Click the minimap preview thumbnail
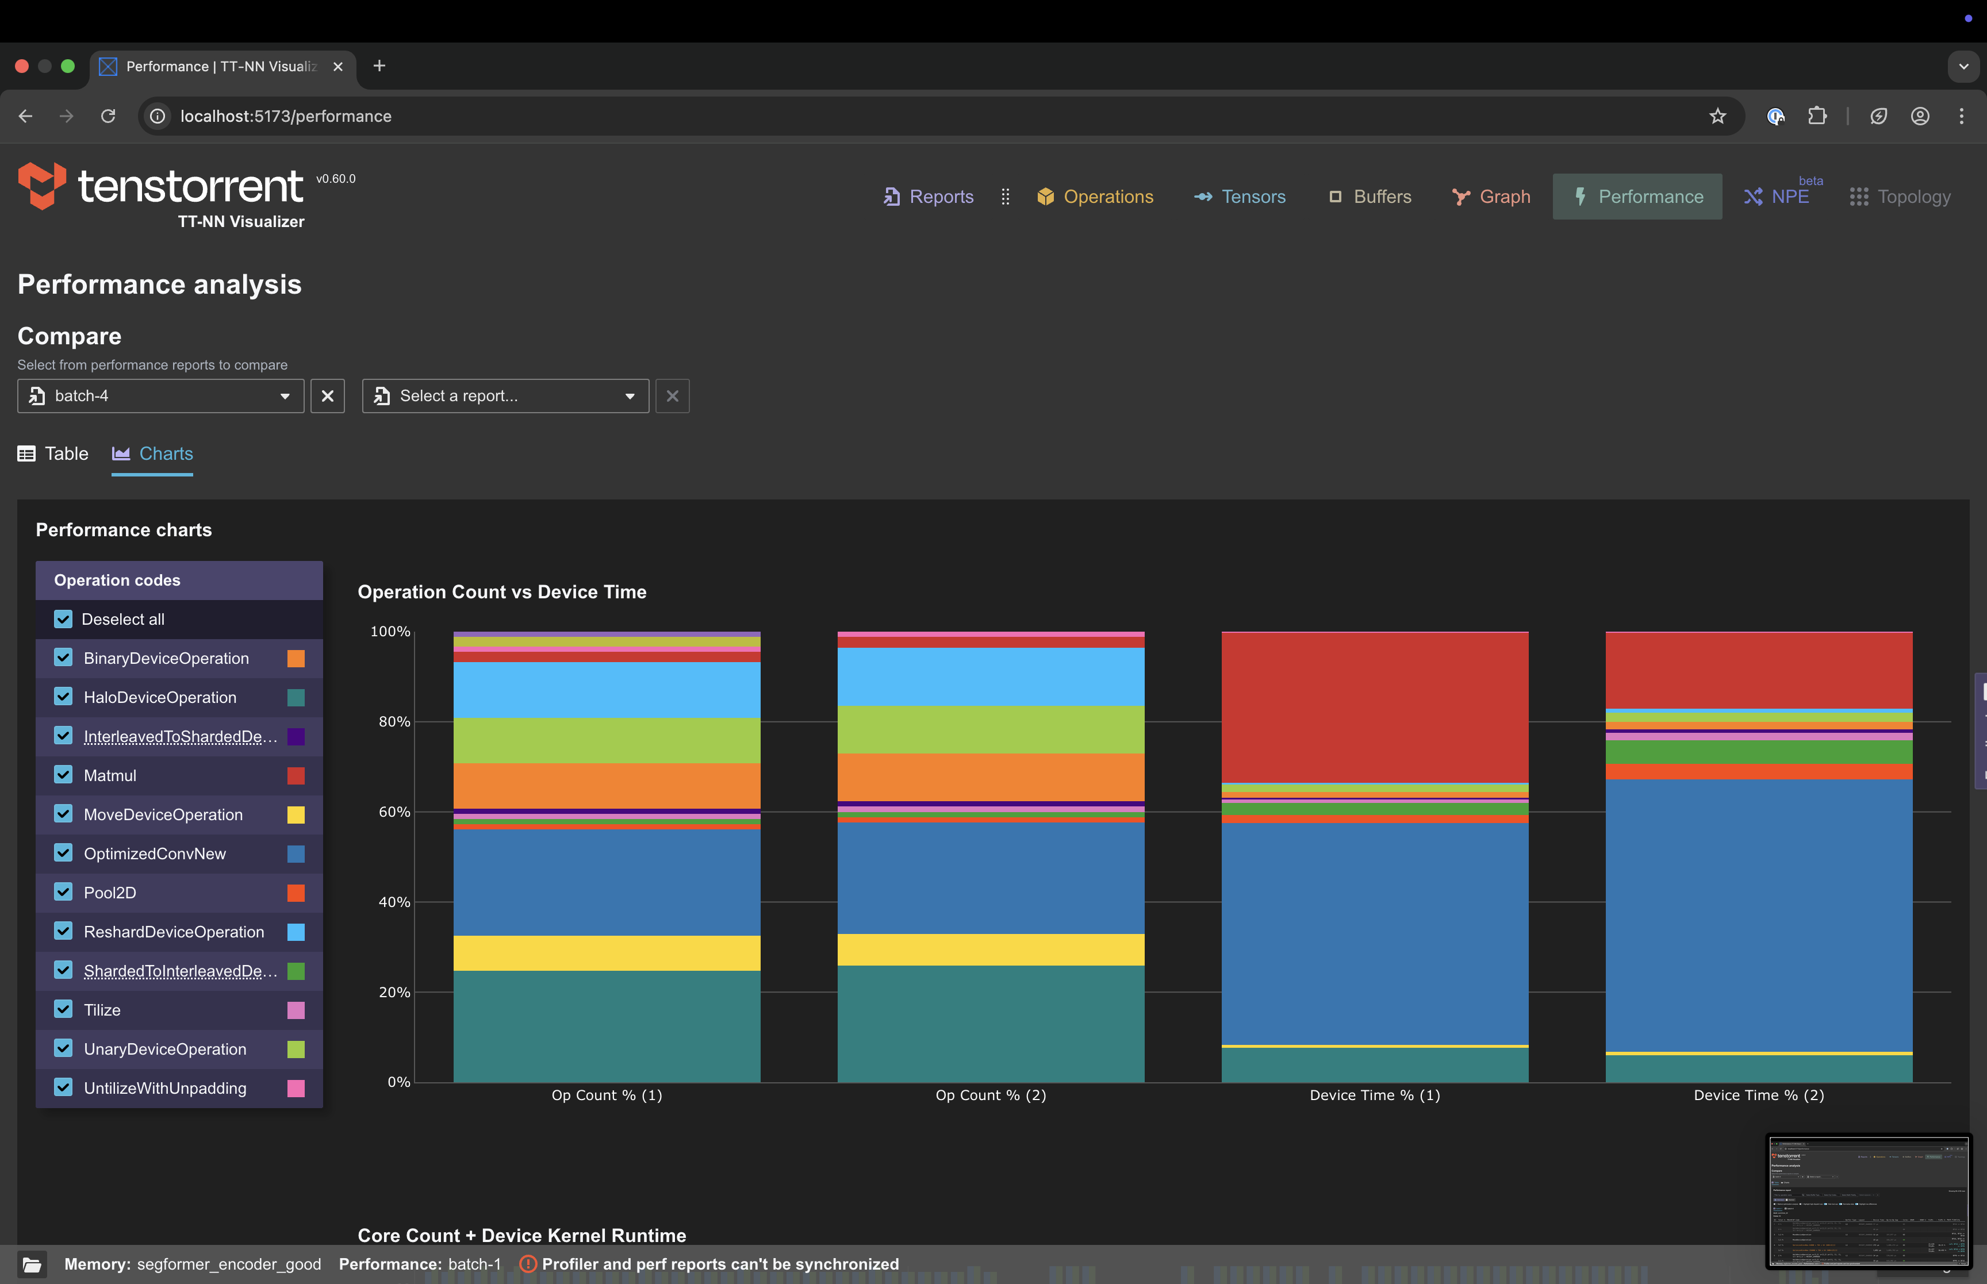Image resolution: width=1987 pixels, height=1284 pixels. point(1869,1201)
